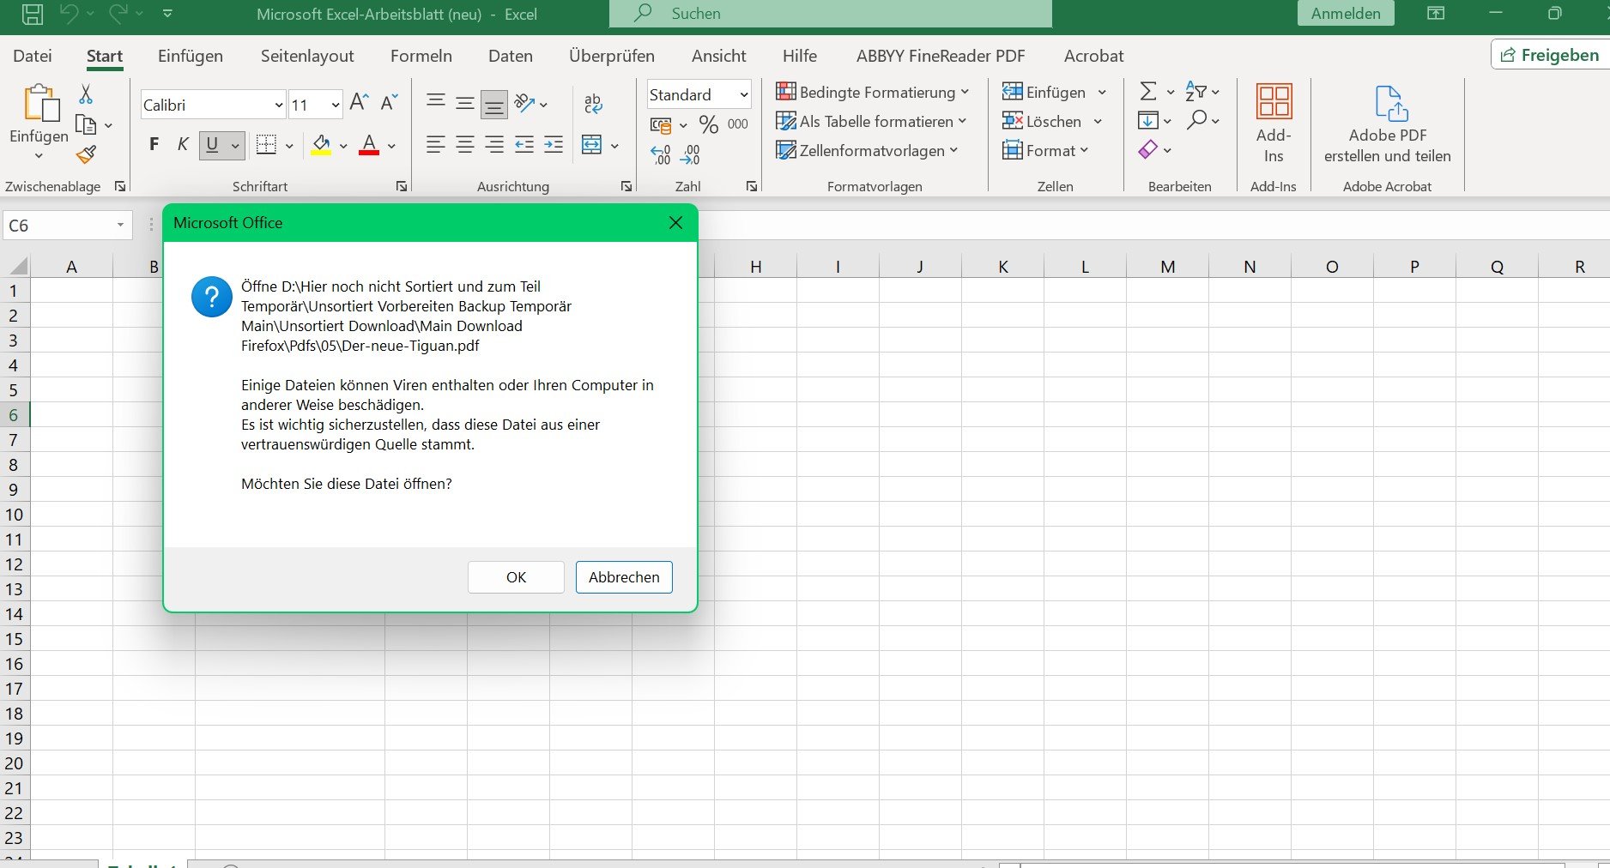1610x868 pixels.
Task: Expand Bedingte Formatierung dropdown
Action: 965,92
